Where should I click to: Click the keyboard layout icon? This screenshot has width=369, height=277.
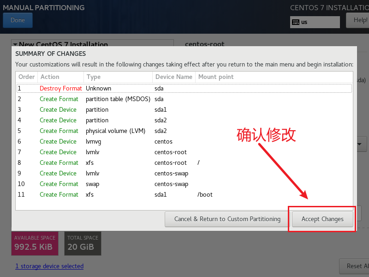point(296,22)
